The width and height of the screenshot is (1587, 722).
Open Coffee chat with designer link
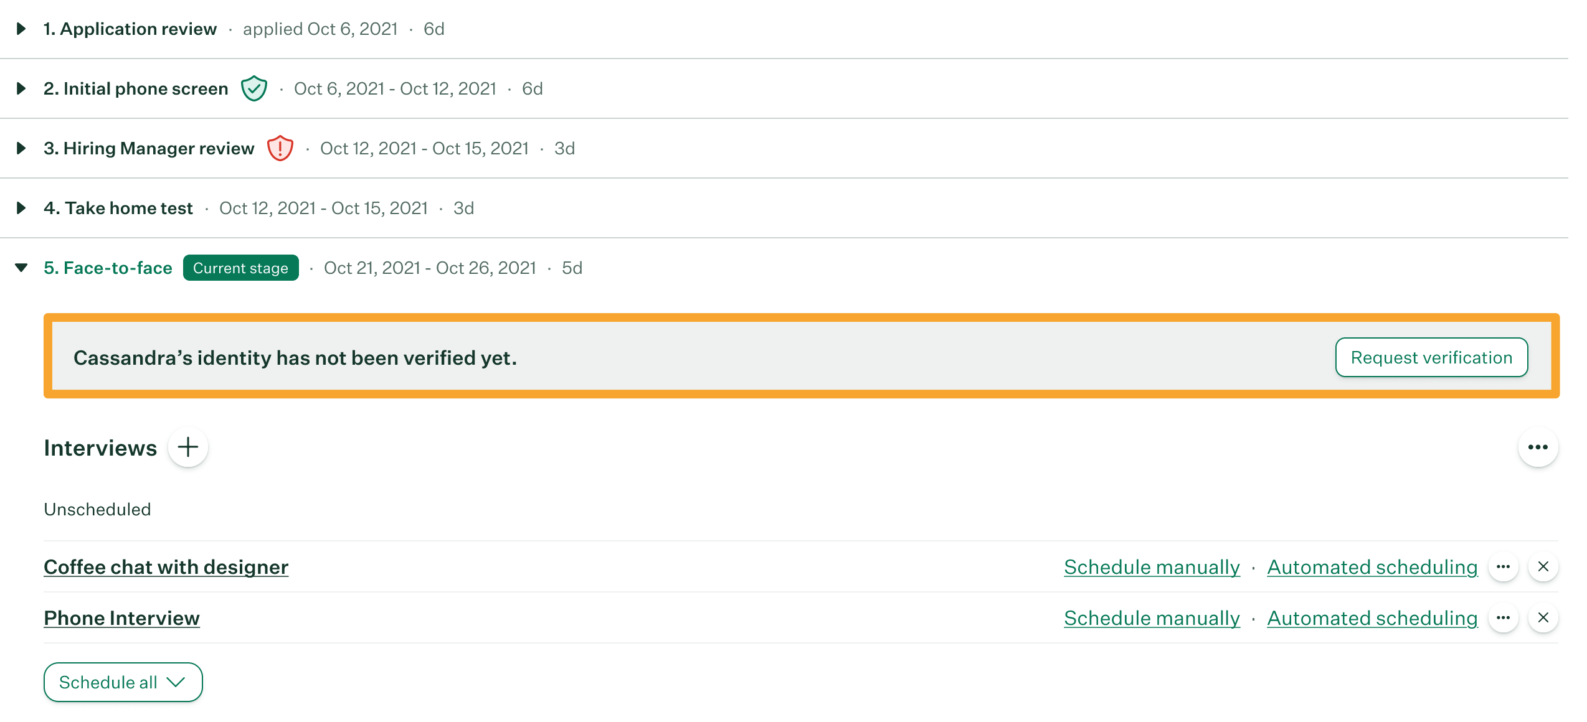(x=166, y=567)
